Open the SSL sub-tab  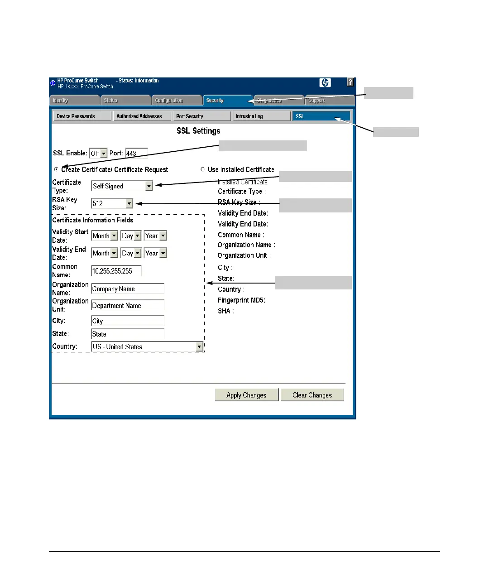[x=321, y=116]
